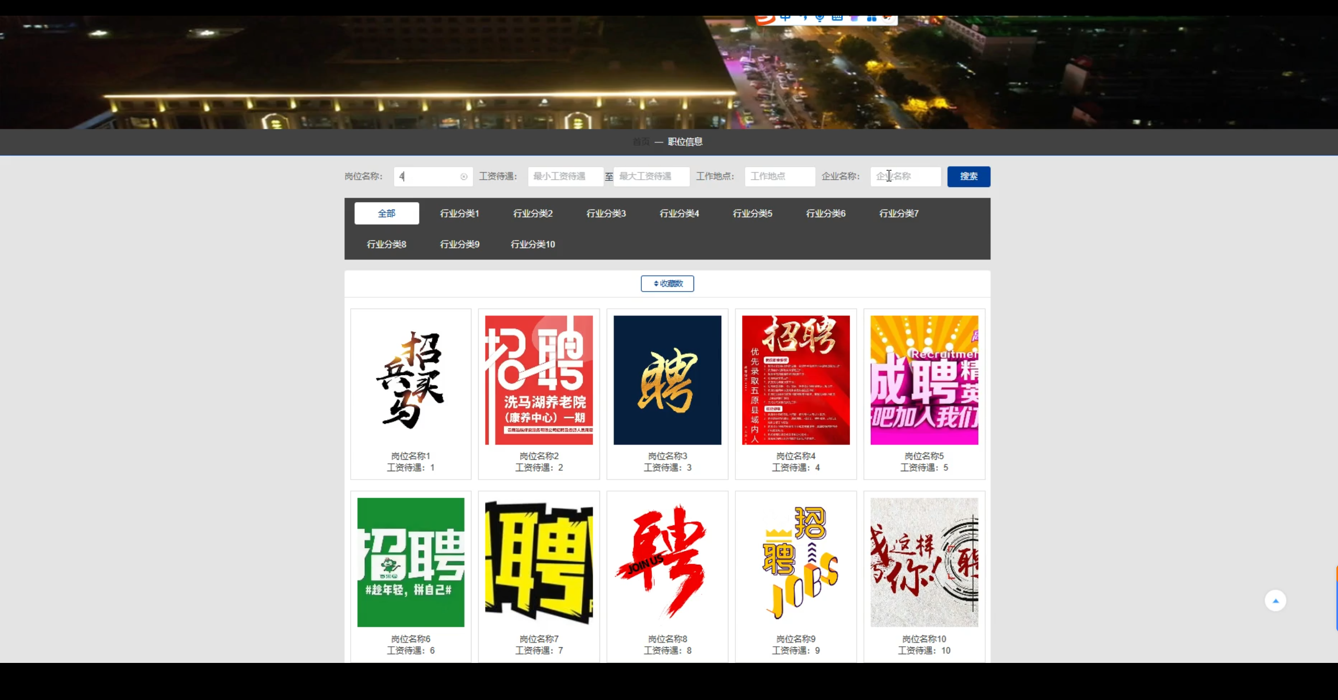1338x700 pixels.
Task: Select the 全部 category tab
Action: [387, 213]
